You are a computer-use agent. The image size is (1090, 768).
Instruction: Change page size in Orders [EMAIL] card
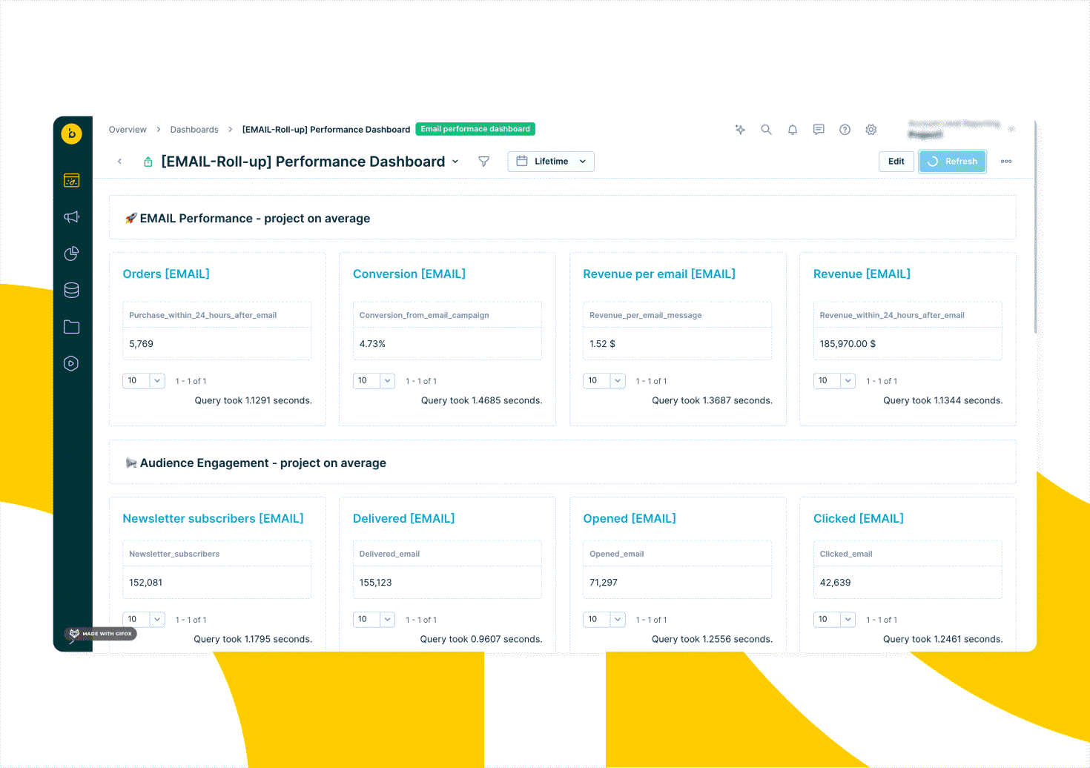point(144,381)
